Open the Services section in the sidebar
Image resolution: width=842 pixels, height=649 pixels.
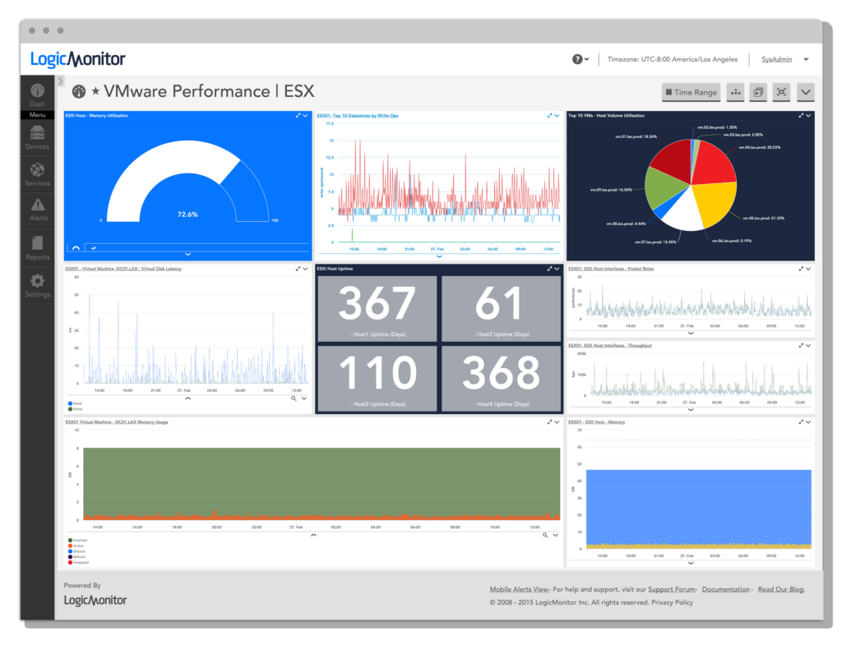[37, 175]
